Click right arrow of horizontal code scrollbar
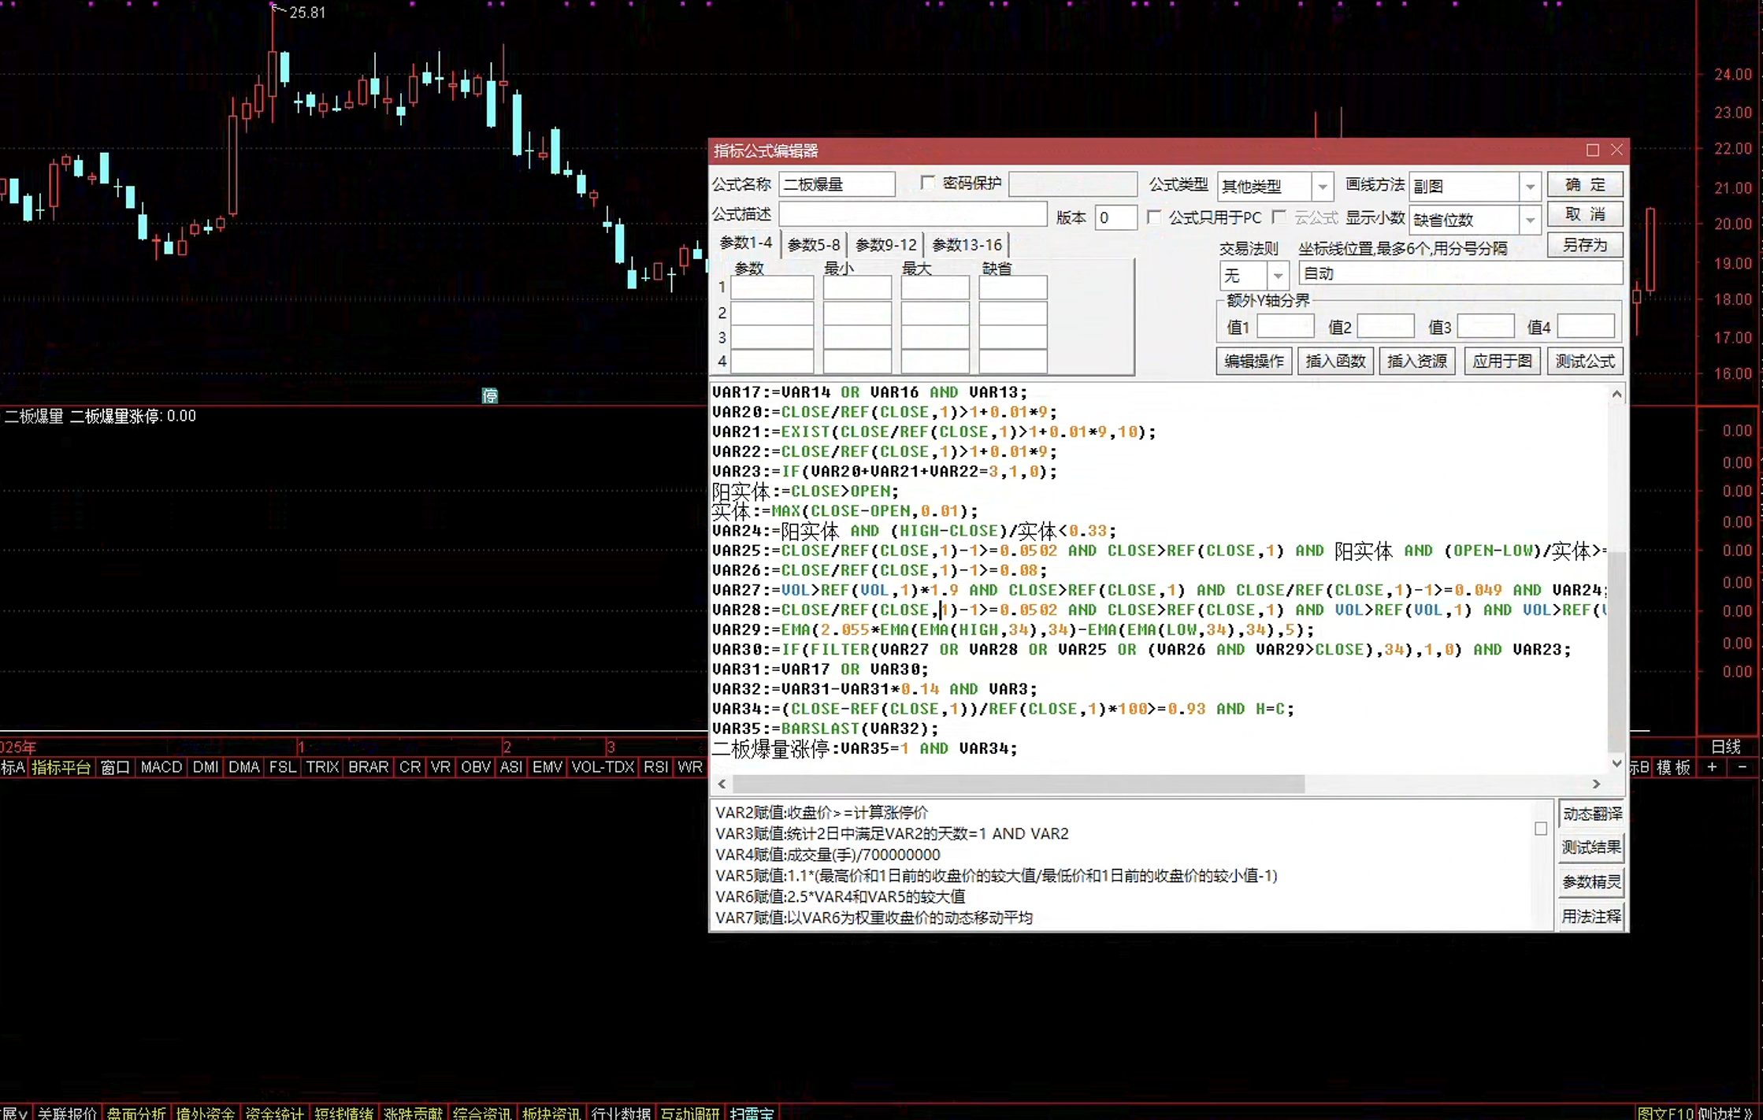The height and width of the screenshot is (1120, 1763). point(1596,784)
